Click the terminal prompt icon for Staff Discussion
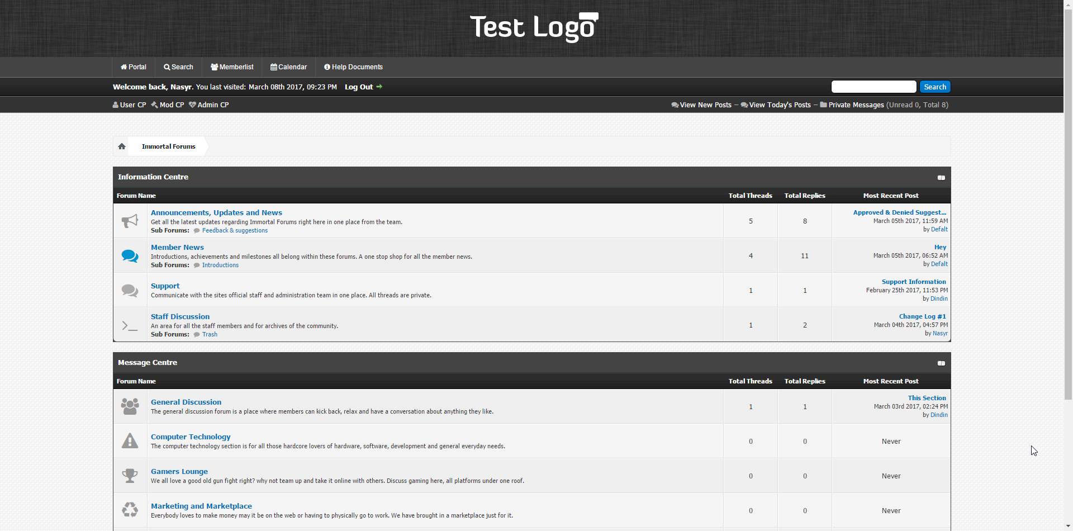This screenshot has height=531, width=1073. point(130,325)
